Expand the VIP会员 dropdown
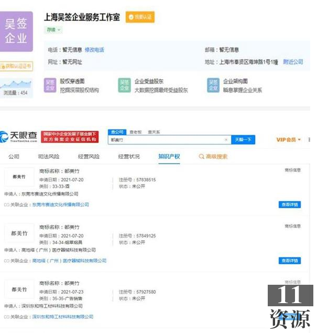 click(x=289, y=139)
